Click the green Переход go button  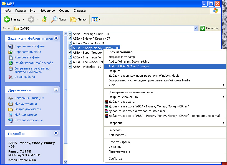click(209, 28)
